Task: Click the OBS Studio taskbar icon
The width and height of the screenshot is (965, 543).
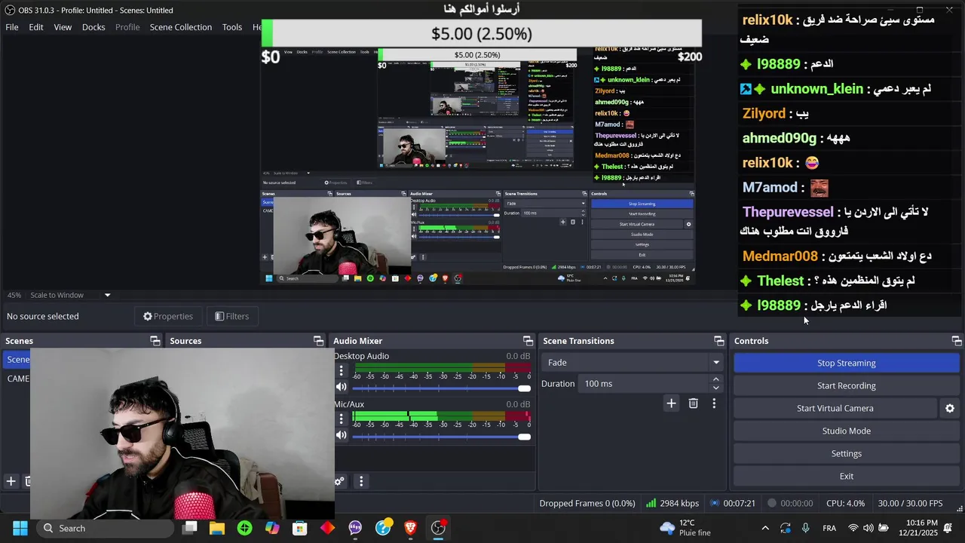Action: click(438, 528)
